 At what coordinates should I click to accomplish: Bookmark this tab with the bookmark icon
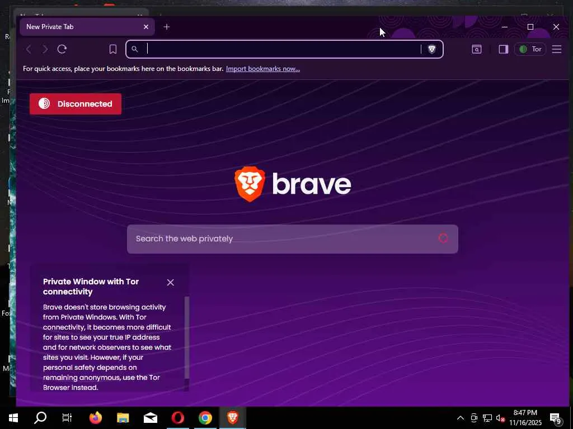point(113,49)
